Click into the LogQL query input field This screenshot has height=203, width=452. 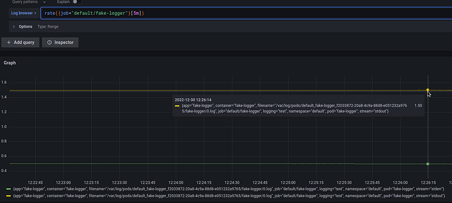coord(246,13)
